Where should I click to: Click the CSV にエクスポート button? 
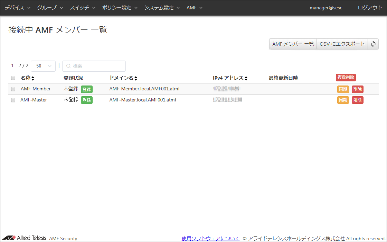click(342, 44)
